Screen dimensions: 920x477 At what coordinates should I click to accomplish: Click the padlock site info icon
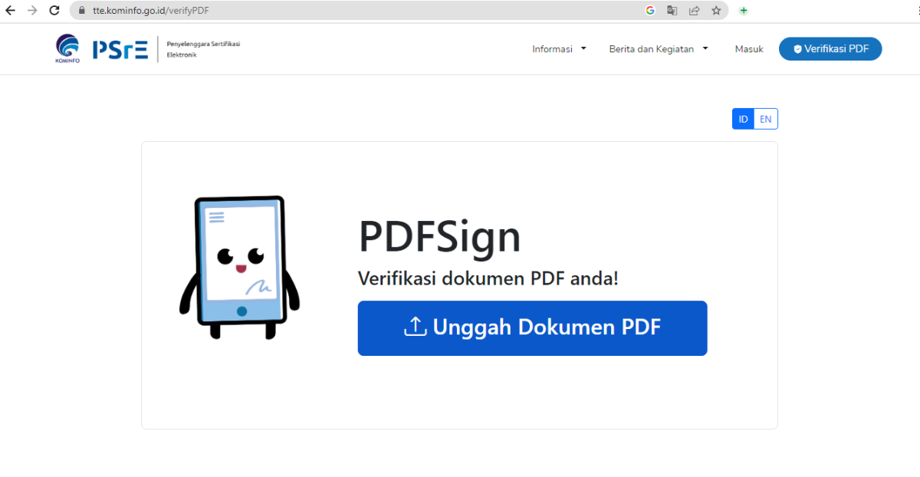coord(82,11)
